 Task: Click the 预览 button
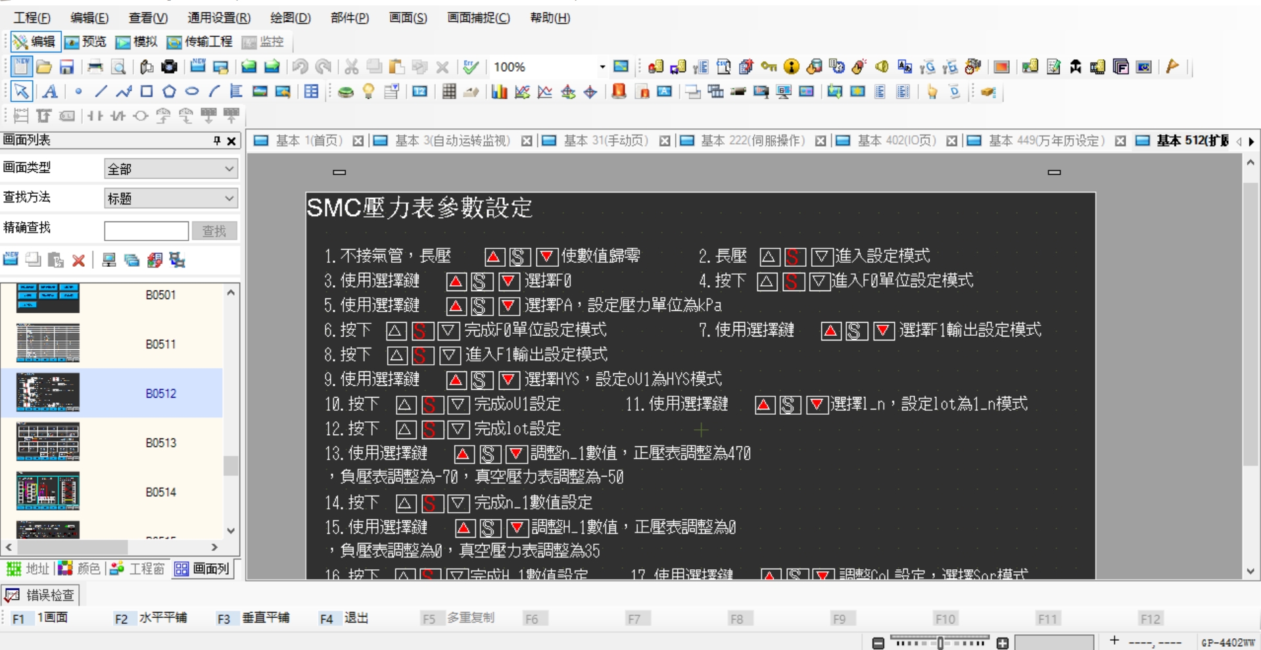tap(85, 42)
